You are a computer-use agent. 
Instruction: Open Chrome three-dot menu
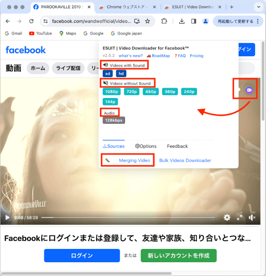tap(258, 21)
